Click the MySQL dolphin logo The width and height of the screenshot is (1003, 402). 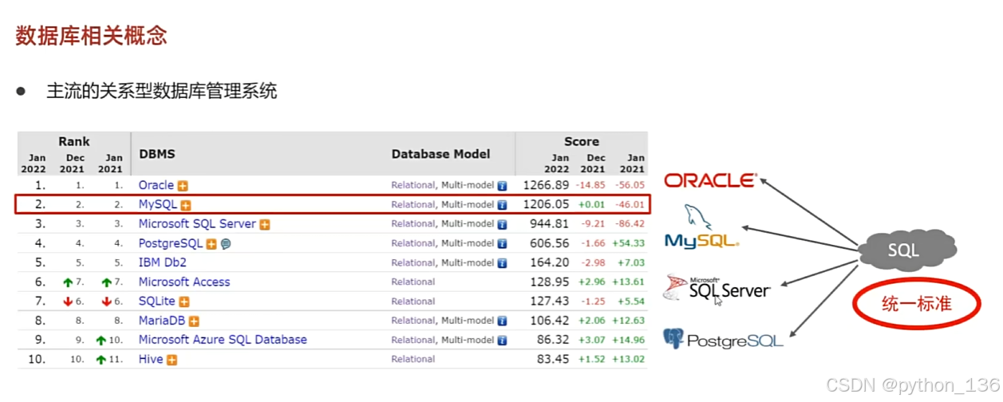click(701, 227)
